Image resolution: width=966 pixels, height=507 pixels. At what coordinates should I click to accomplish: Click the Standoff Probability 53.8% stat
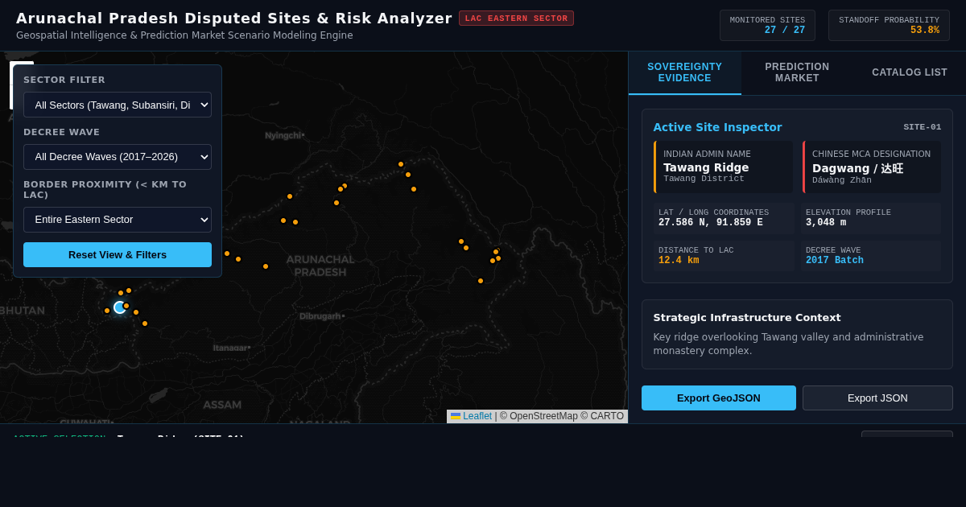[x=889, y=25]
